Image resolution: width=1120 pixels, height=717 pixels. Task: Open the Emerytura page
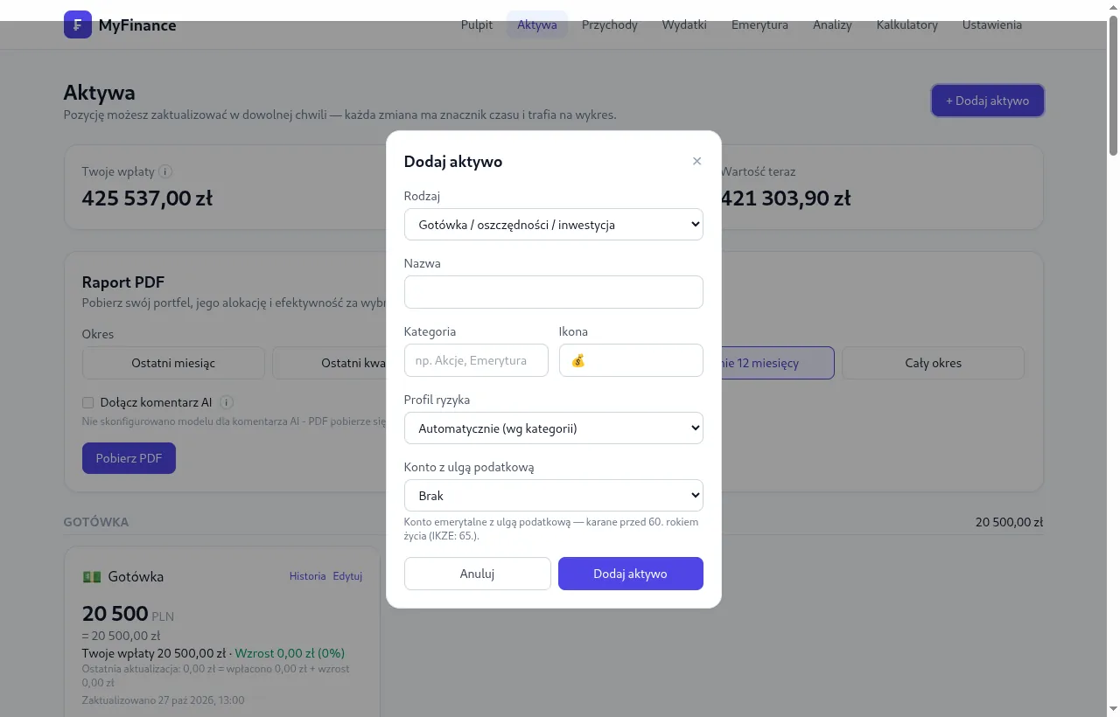pyautogui.click(x=759, y=24)
